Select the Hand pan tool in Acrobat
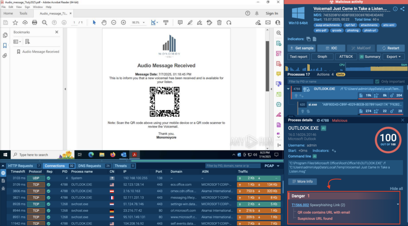This screenshot has height=226, width=408. pyautogui.click(x=104, y=23)
